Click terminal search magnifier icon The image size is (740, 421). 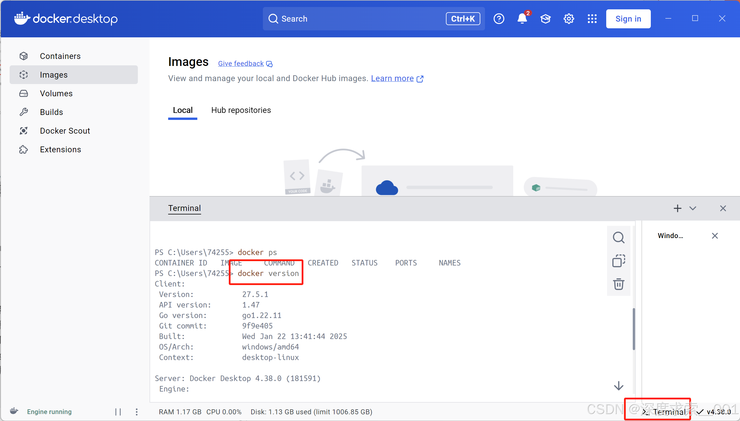618,237
